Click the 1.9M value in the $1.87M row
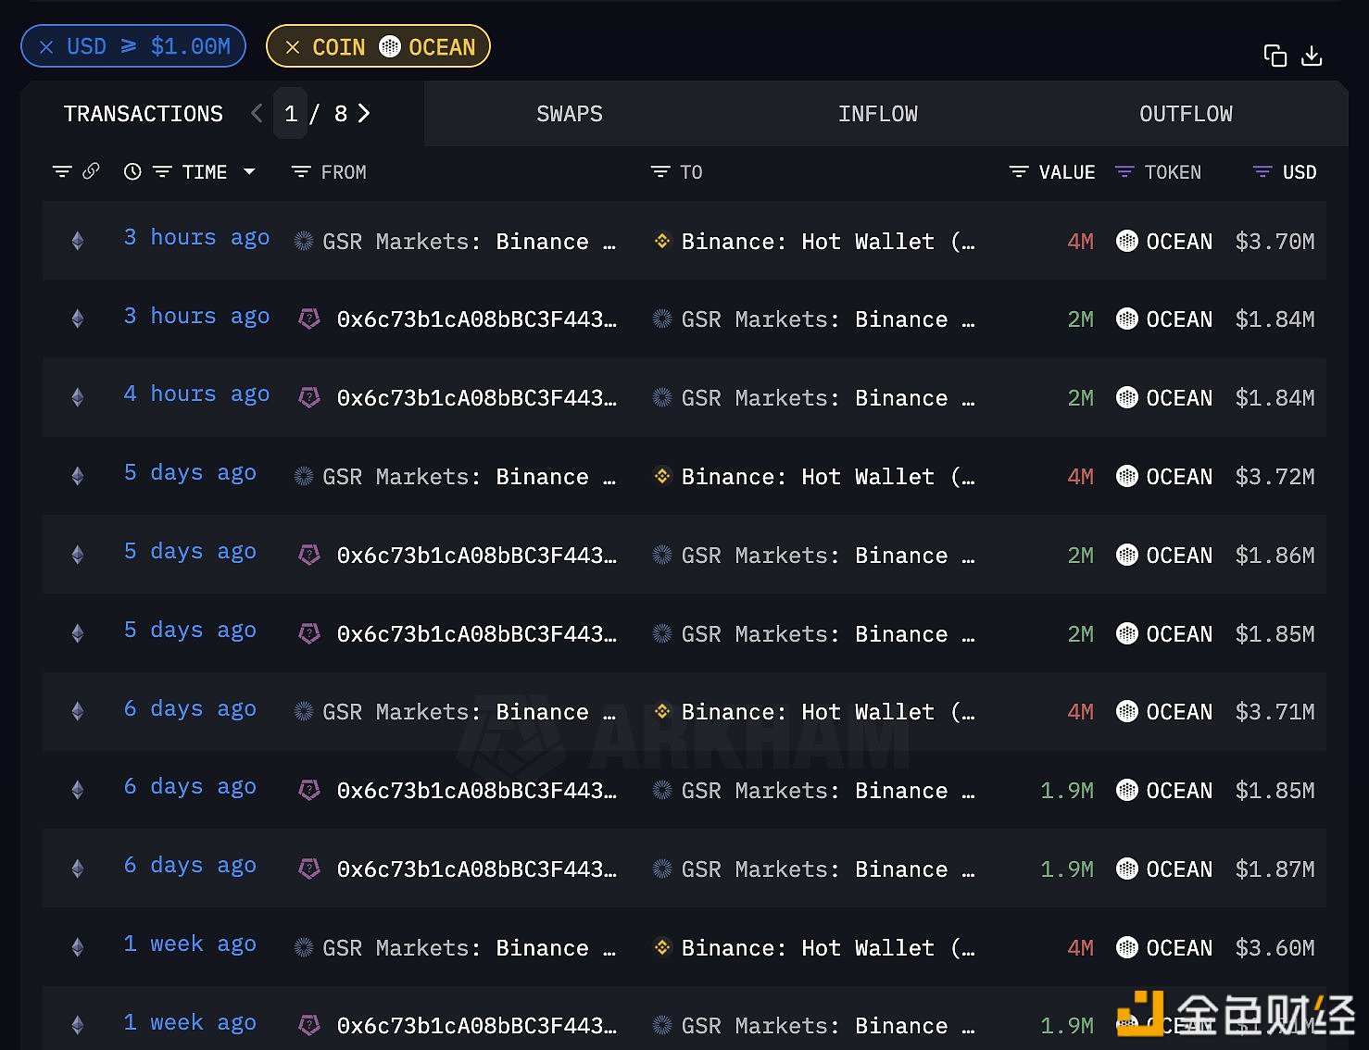 (1067, 869)
